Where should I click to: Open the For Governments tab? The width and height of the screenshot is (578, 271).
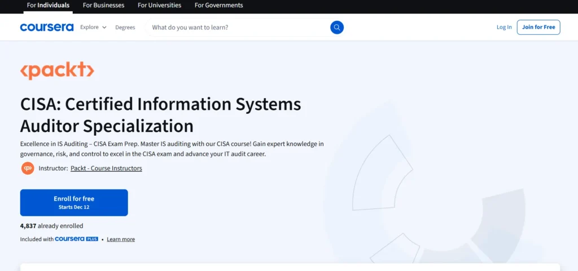(218, 6)
